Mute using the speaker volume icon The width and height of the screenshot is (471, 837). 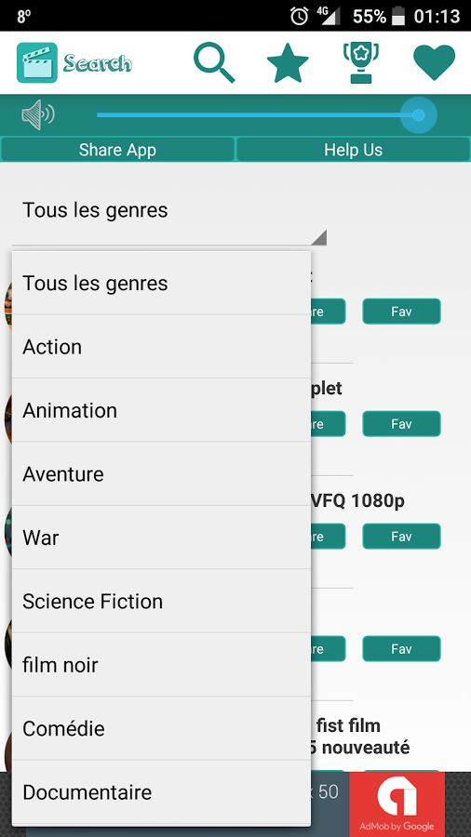pos(38,114)
